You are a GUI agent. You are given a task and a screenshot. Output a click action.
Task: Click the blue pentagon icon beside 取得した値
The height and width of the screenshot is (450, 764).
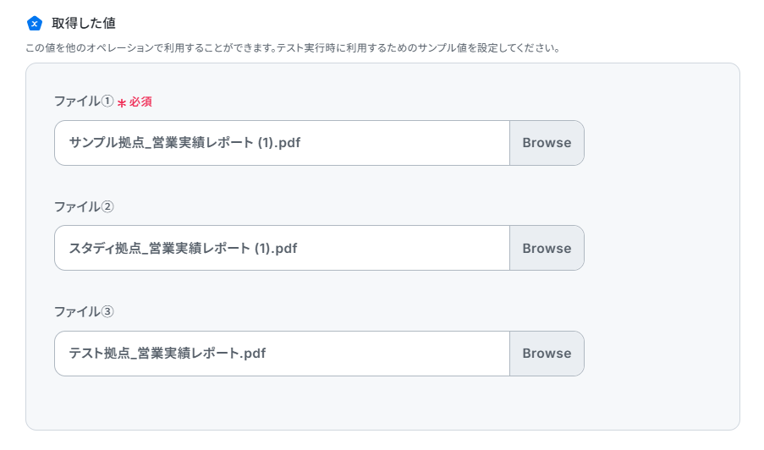pos(34,24)
